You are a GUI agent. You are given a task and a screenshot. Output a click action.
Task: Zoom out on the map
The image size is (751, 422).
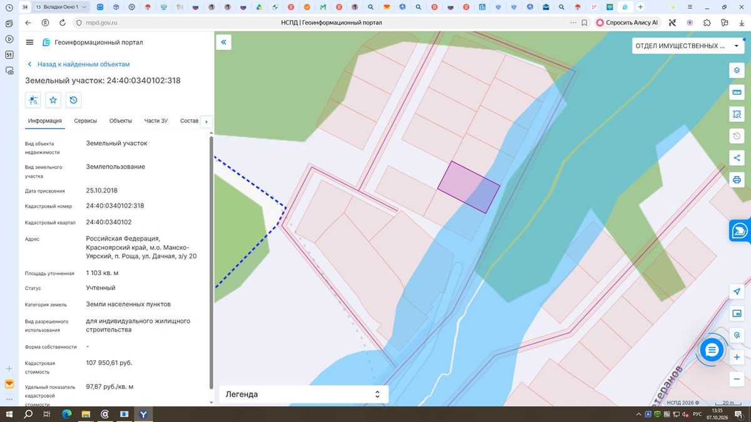coord(737,379)
